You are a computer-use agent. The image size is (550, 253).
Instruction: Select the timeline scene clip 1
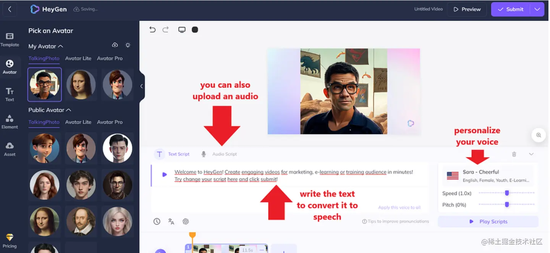coord(226,249)
